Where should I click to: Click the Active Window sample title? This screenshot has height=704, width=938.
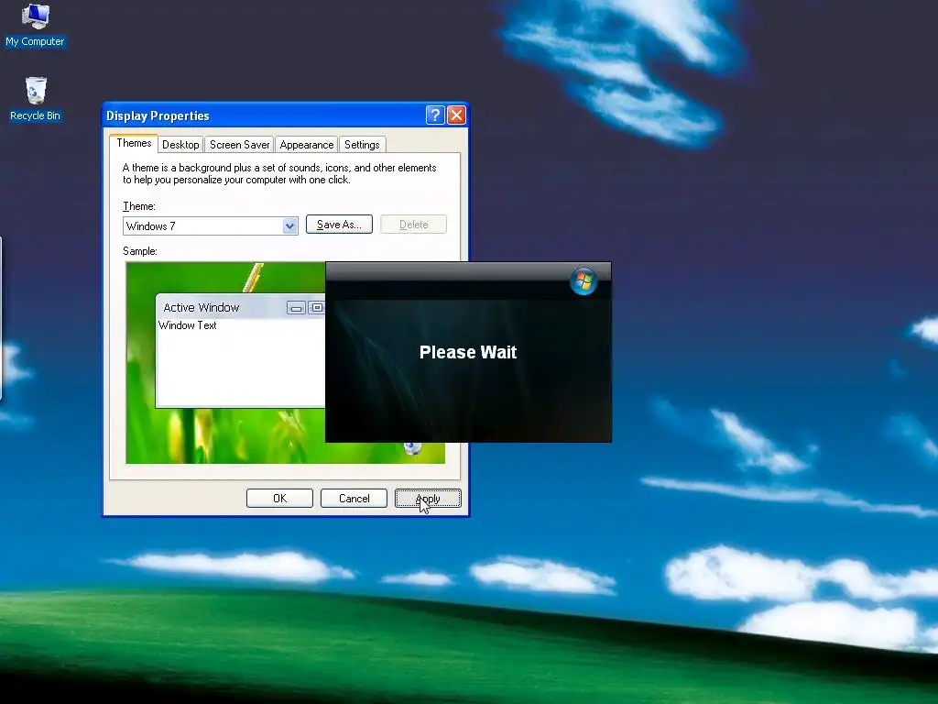pos(201,308)
